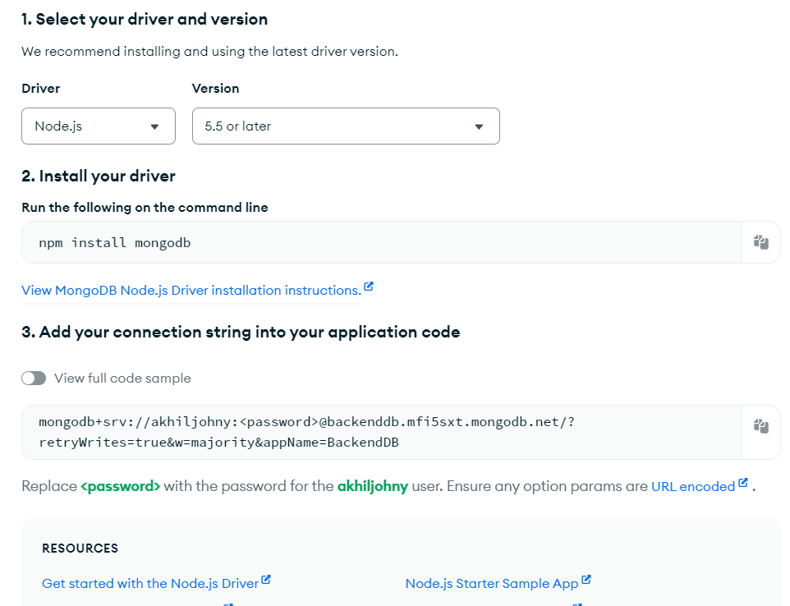Follow the URL encoded link
The width and height of the screenshot is (790, 606).
click(x=692, y=487)
